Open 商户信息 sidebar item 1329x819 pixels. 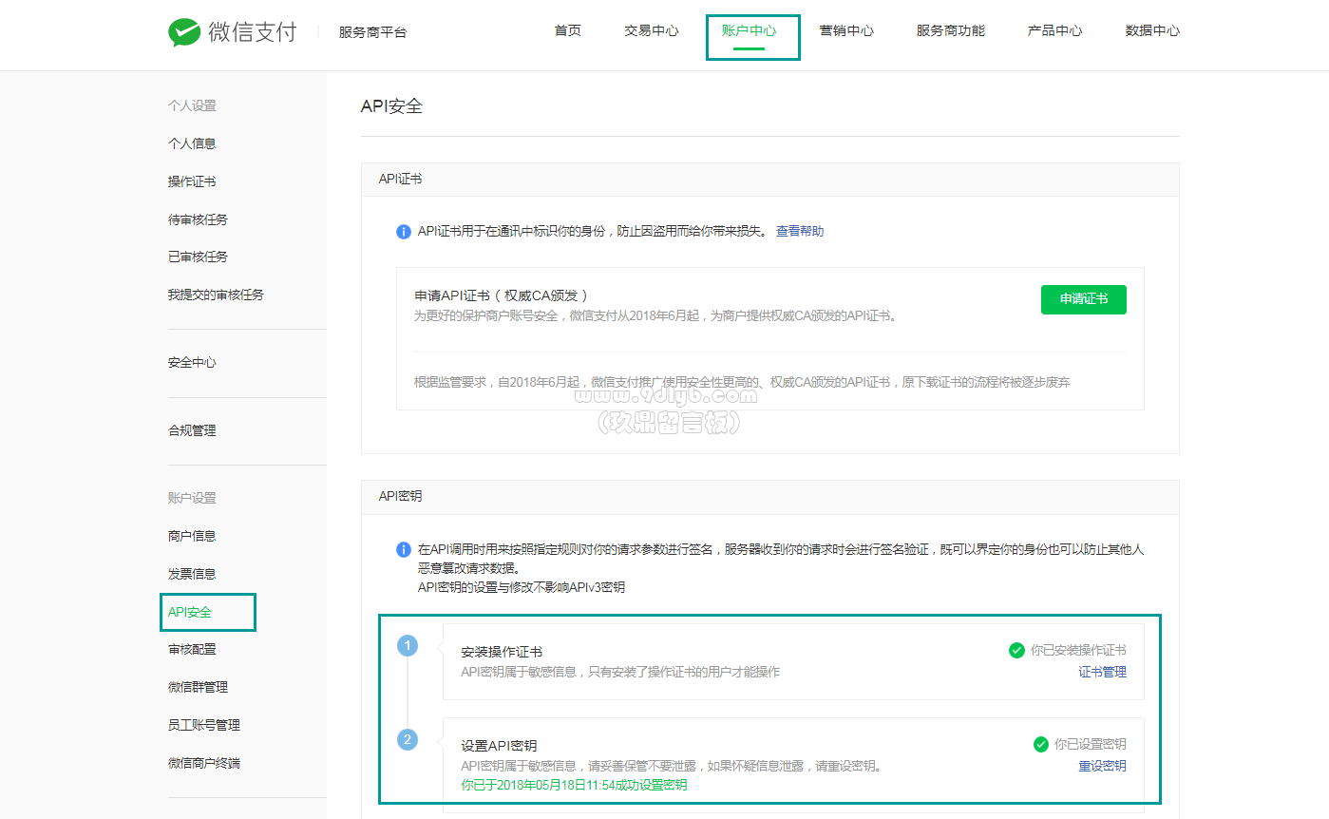coord(192,536)
